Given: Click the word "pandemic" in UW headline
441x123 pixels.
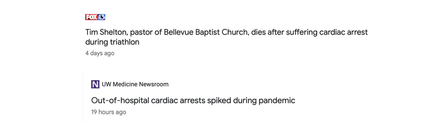Looking at the screenshot, I should (x=277, y=100).
